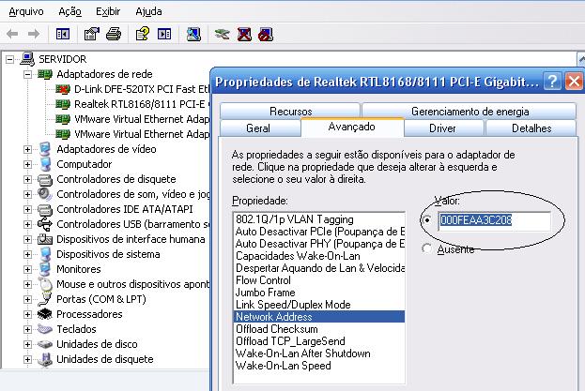Click the network address value field

click(x=494, y=220)
